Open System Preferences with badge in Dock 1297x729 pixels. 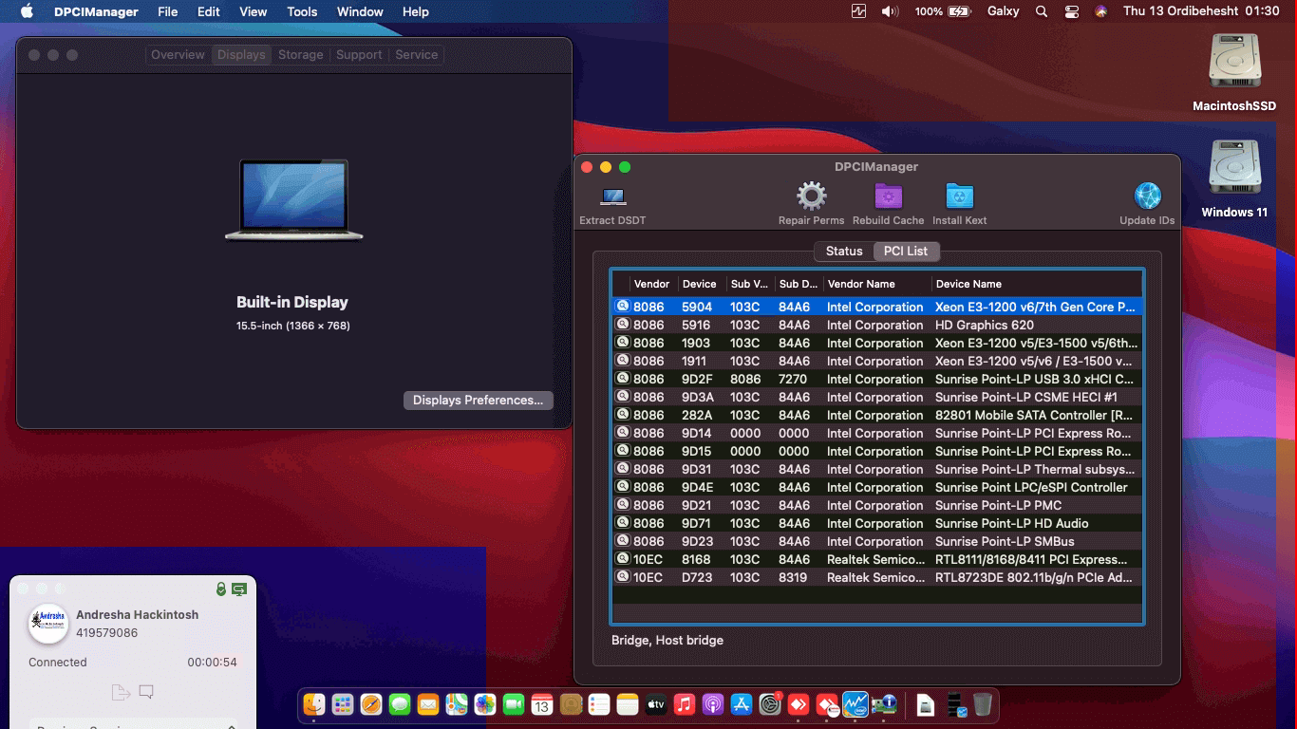770,704
